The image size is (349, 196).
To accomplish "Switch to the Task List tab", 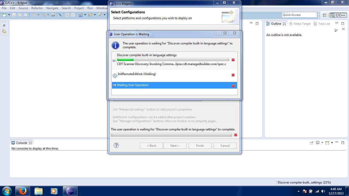I will point(322,23).
